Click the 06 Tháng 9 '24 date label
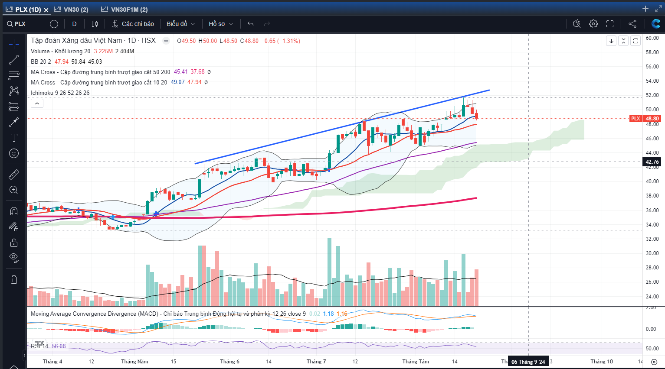 [528, 362]
